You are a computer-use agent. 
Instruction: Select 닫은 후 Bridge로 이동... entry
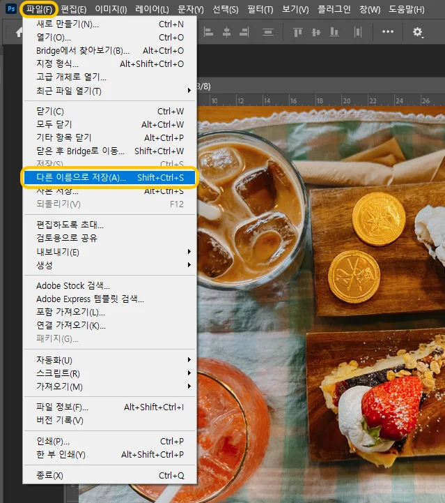(110, 151)
